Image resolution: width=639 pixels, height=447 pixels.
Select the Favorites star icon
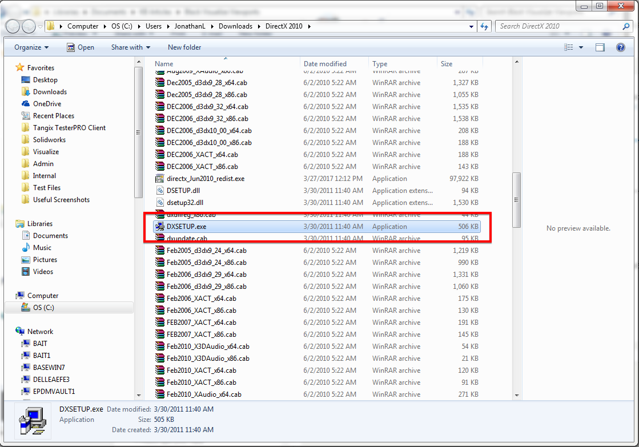pyautogui.click(x=19, y=67)
